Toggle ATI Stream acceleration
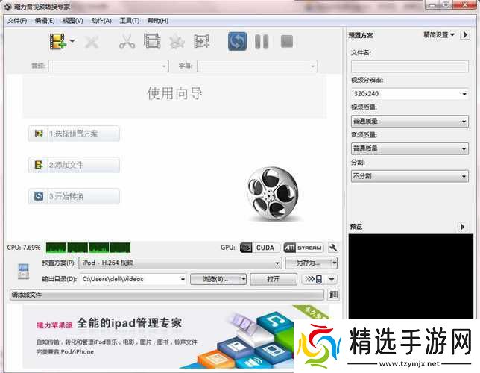 click(x=302, y=248)
